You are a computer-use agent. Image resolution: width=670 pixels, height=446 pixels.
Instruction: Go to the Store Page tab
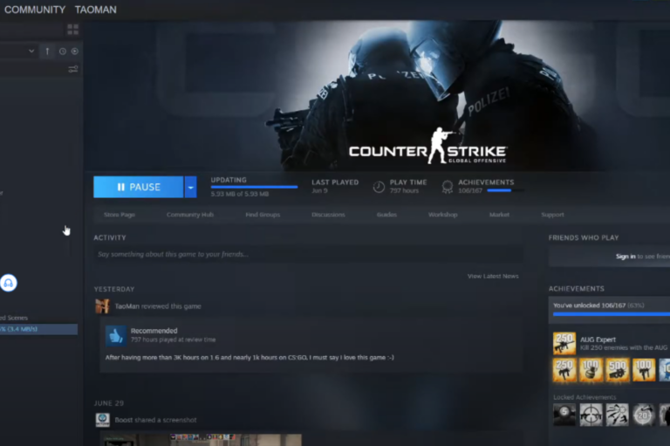click(x=120, y=215)
